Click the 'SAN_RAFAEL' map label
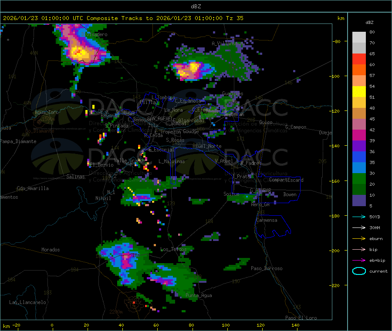The image size is (392, 331). pos(160,118)
